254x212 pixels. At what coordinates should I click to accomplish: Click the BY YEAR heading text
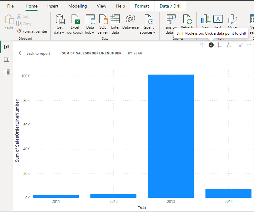click(135, 53)
